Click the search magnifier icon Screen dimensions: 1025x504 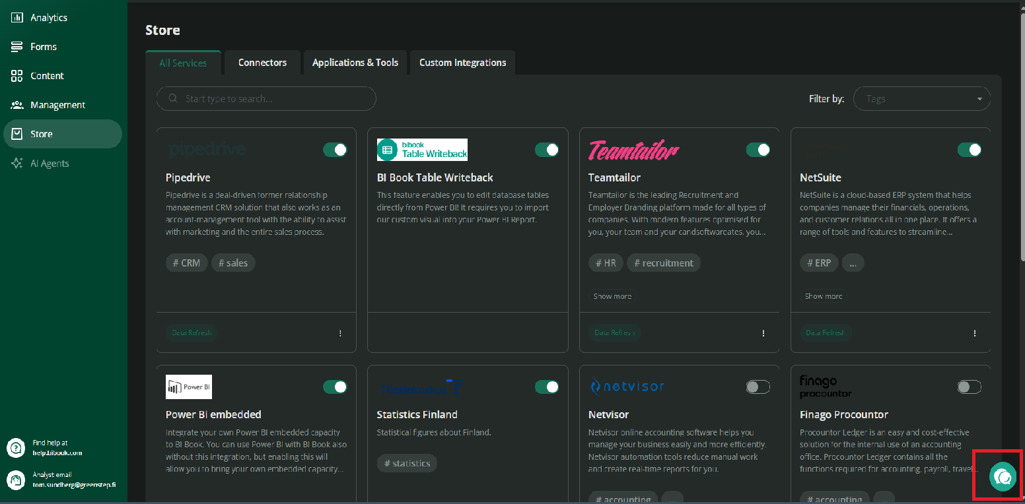tap(173, 98)
